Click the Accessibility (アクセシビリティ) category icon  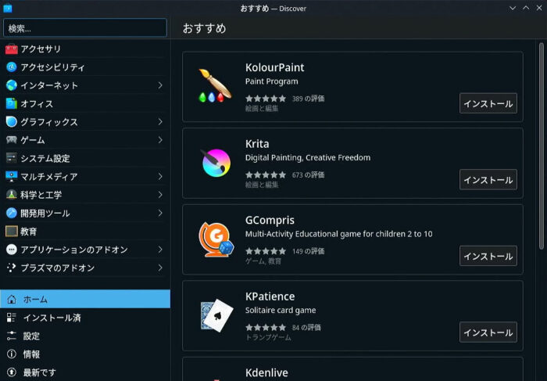pos(11,67)
